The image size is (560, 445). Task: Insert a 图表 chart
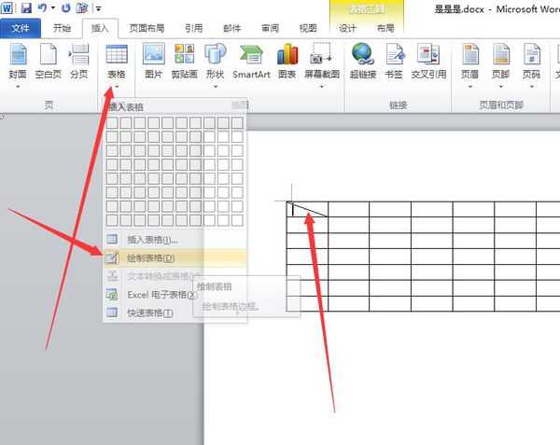point(287,61)
